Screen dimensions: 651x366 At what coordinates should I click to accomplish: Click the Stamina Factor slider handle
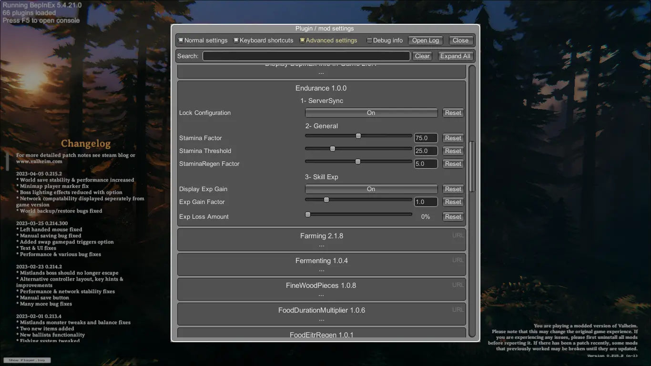click(358, 136)
